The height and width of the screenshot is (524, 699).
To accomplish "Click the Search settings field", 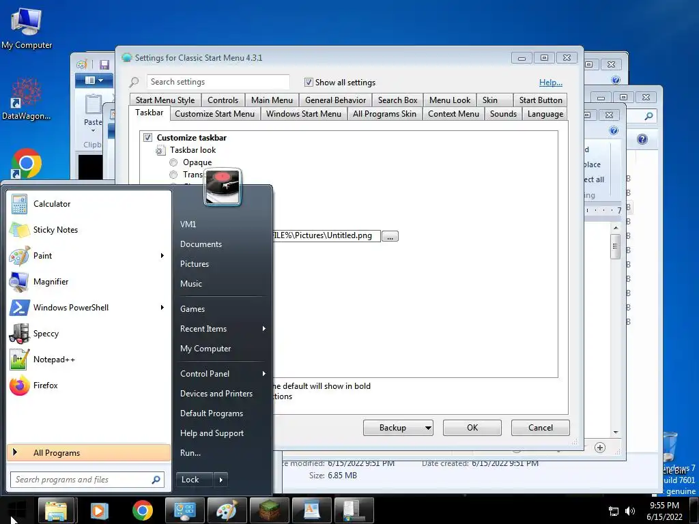I will pyautogui.click(x=218, y=82).
